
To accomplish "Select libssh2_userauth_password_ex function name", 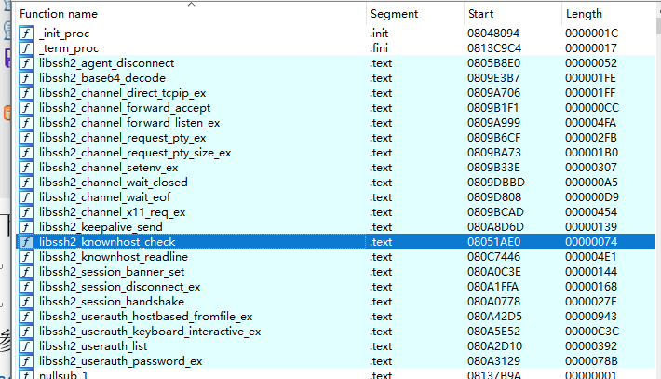I will 121,361.
